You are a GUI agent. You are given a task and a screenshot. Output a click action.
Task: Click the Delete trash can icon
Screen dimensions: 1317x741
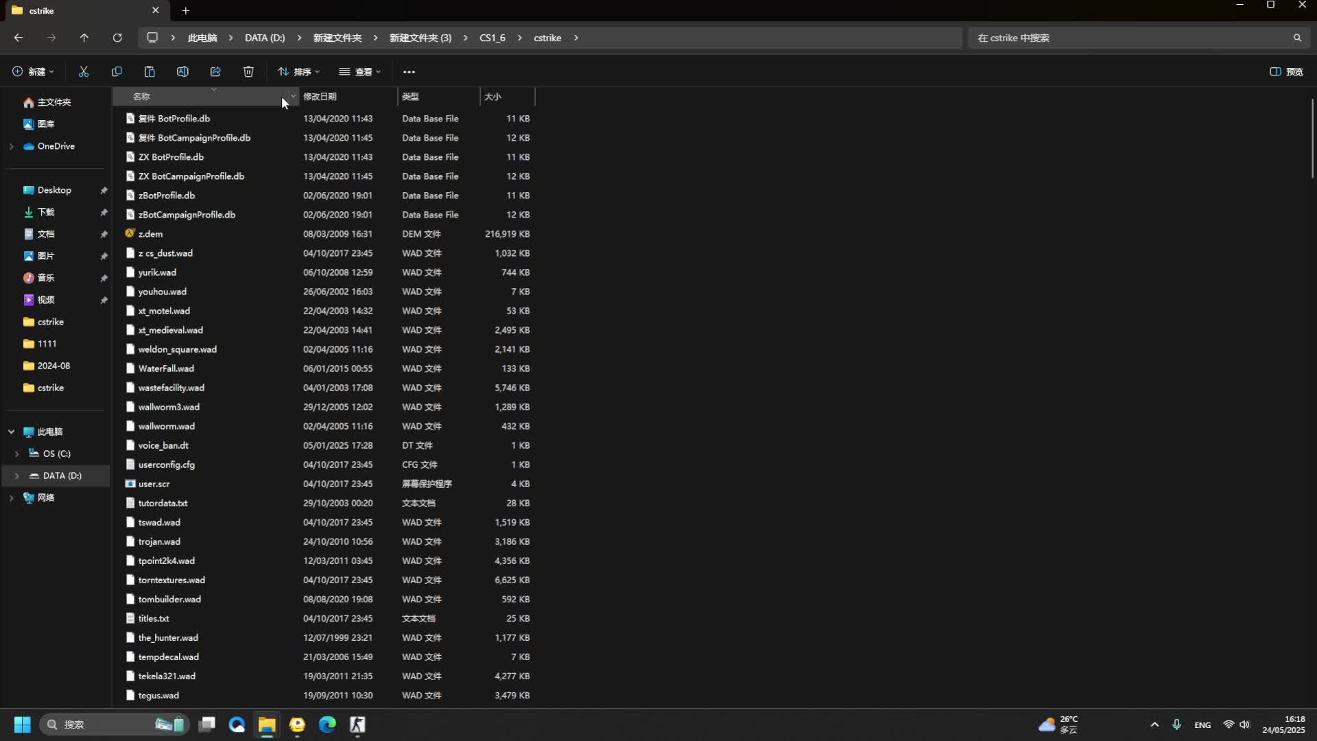[248, 71]
